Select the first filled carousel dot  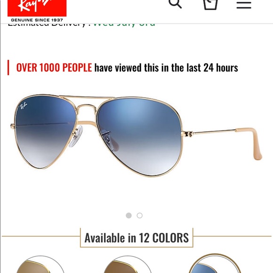[x=128, y=216]
